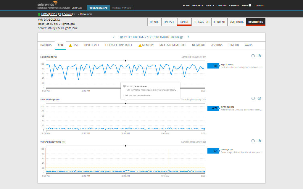This screenshot has width=303, height=189.
Task: Click the annotation dot on the Signal Waits chart
Action: click(125, 61)
